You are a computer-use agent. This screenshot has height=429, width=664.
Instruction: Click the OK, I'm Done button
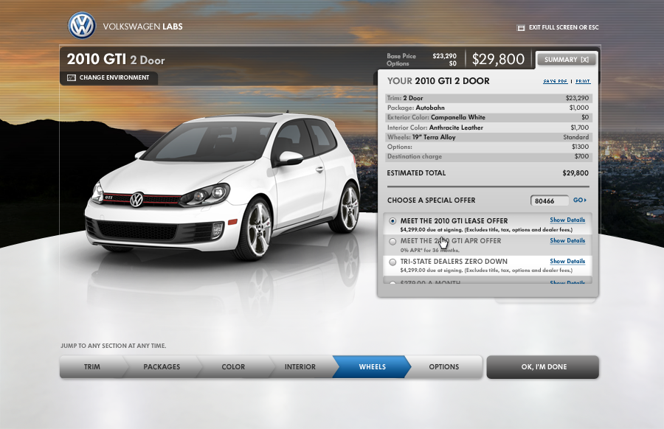point(543,367)
